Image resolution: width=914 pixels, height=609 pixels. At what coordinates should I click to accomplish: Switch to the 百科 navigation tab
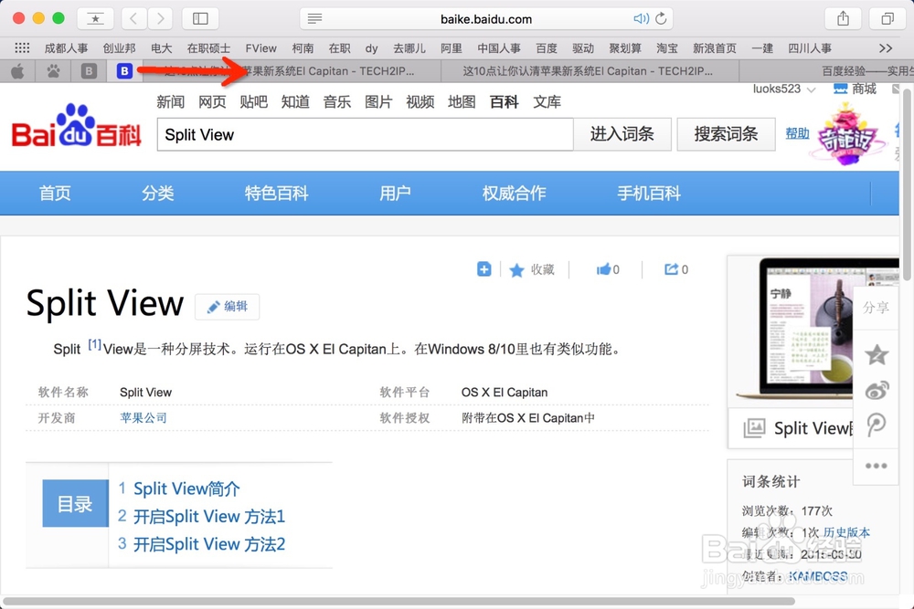tap(504, 102)
